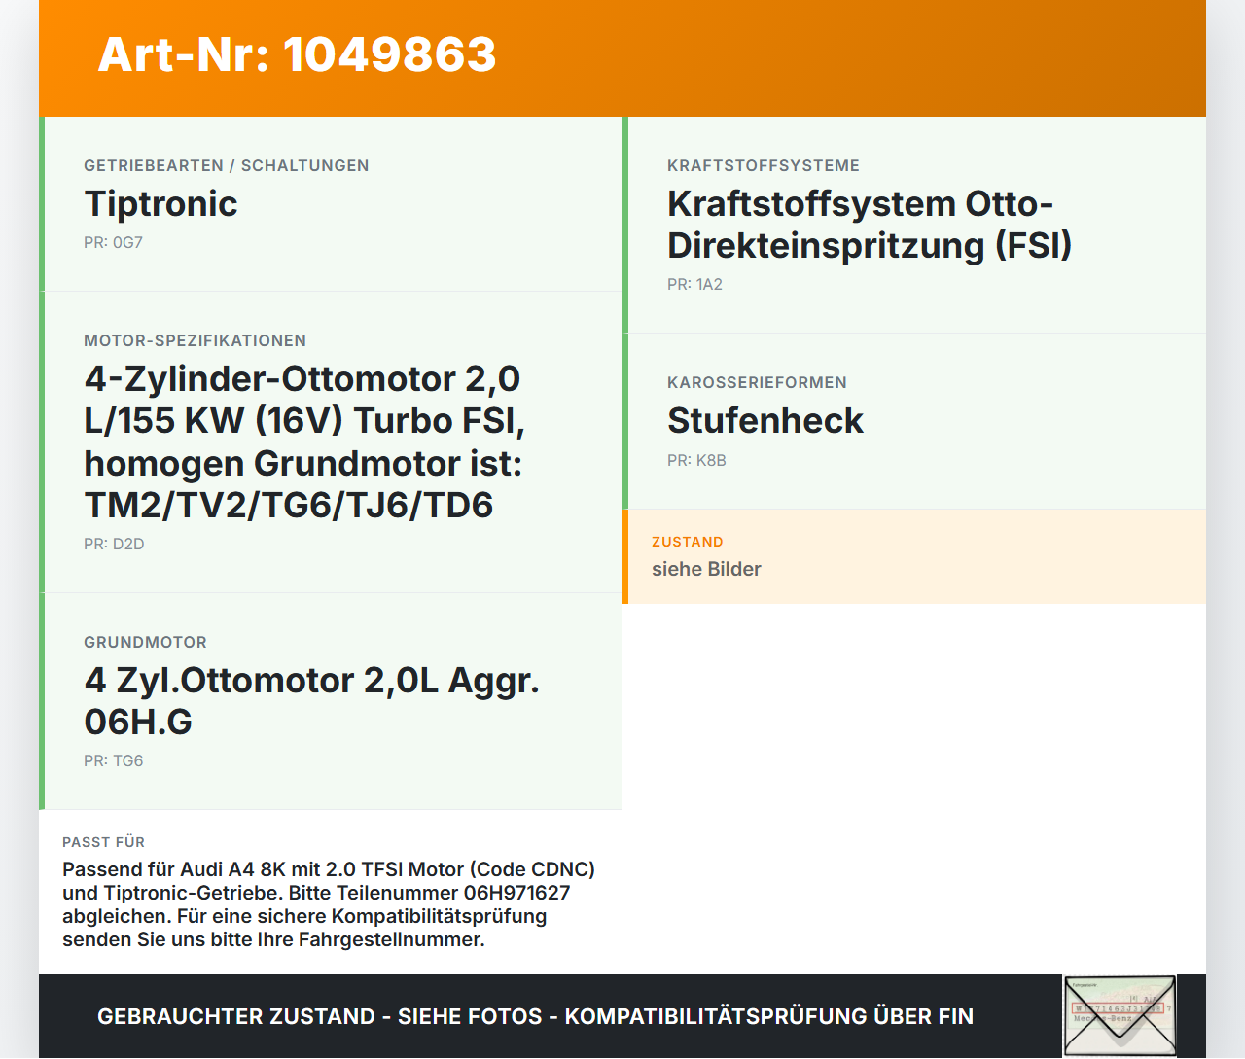This screenshot has height=1059, width=1245.
Task: Click the MOTOR-SPEZIFIKATIONEN label
Action: tap(195, 340)
